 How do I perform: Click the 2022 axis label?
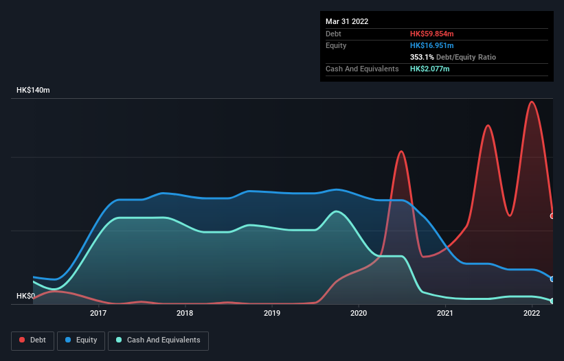[532, 313]
